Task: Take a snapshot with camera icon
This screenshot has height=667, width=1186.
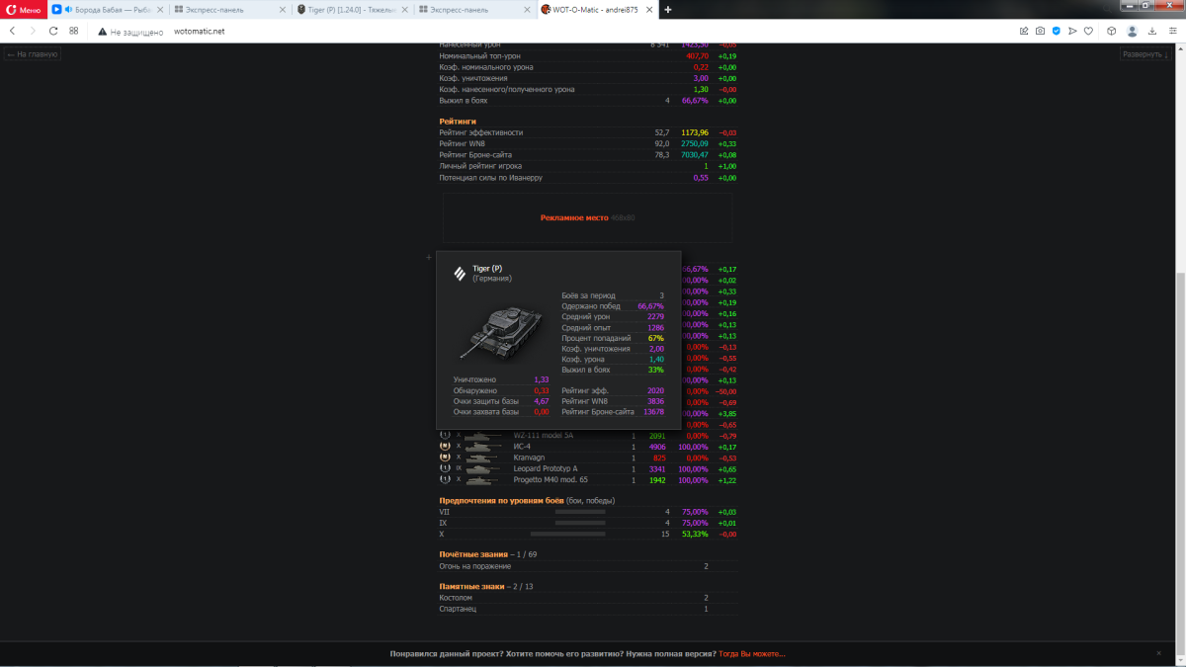Action: point(1041,31)
